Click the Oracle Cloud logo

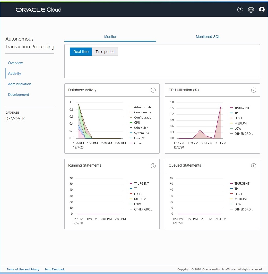(39, 10)
